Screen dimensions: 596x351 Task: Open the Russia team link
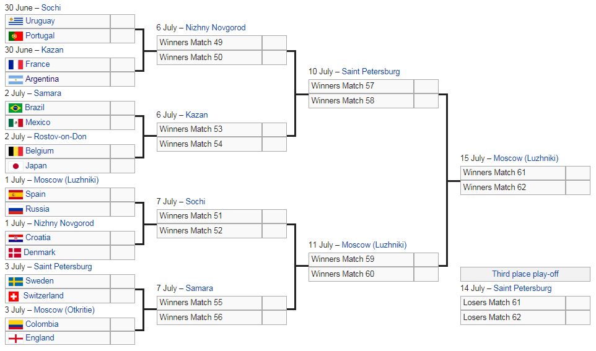37,209
